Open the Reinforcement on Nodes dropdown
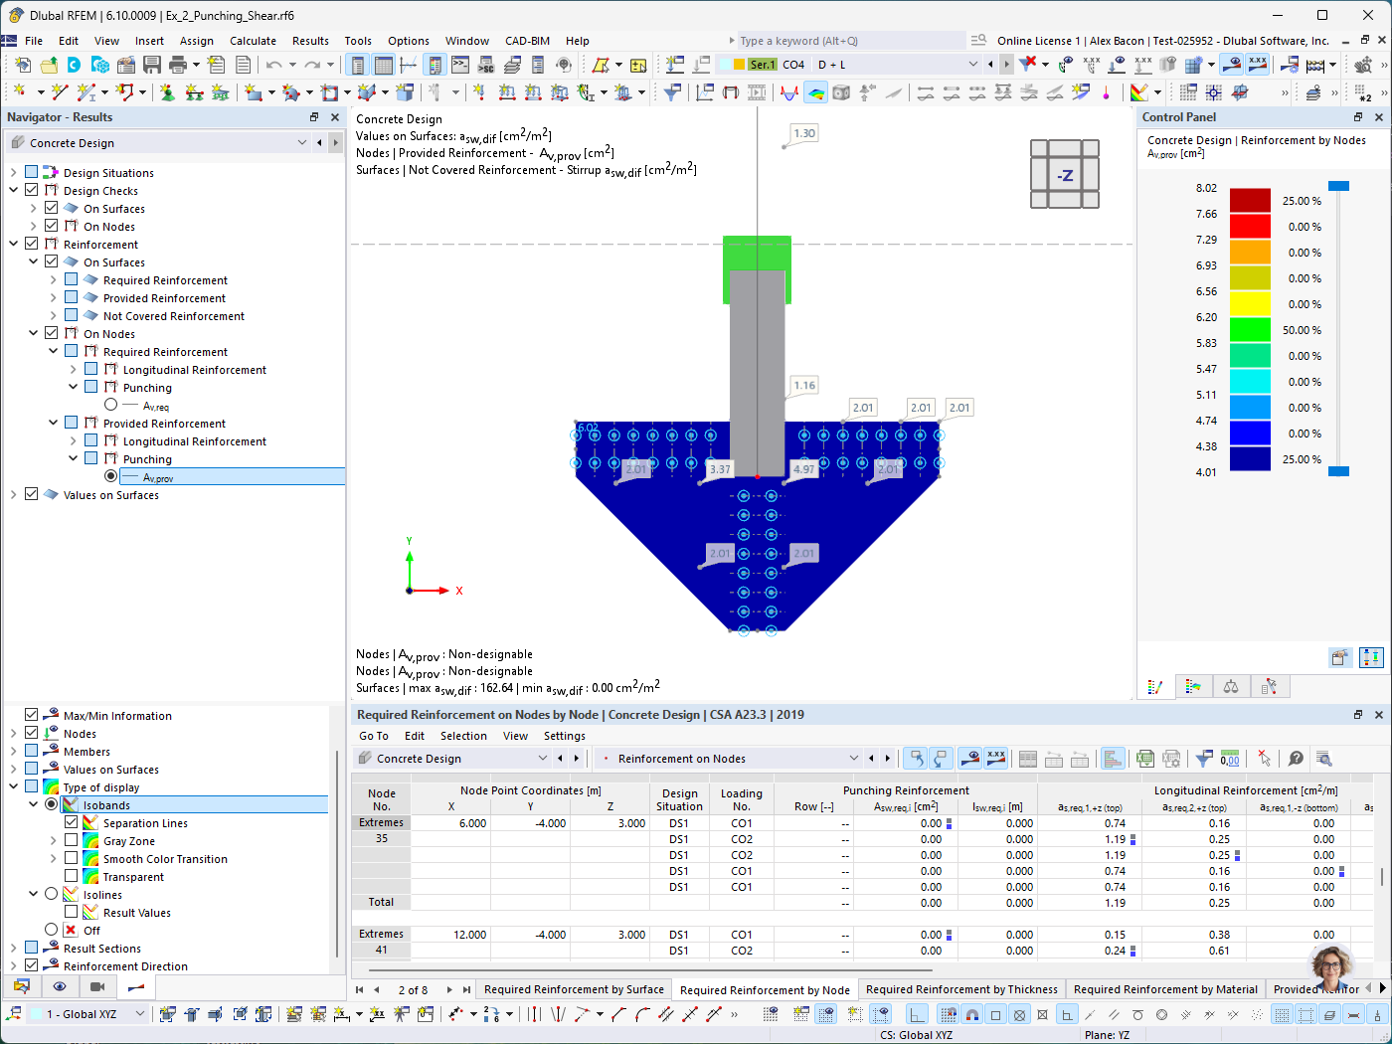Image resolution: width=1392 pixels, height=1044 pixels. tap(853, 759)
